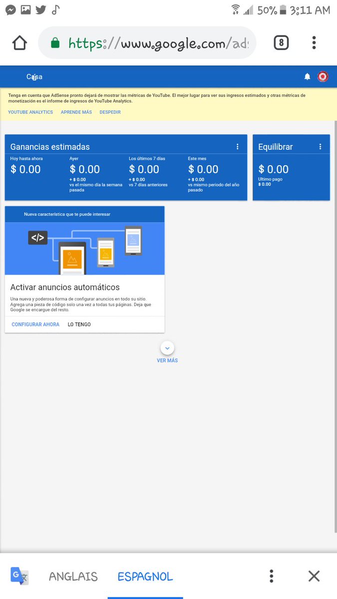
Task: Click the LO TENGO button
Action: tap(79, 324)
